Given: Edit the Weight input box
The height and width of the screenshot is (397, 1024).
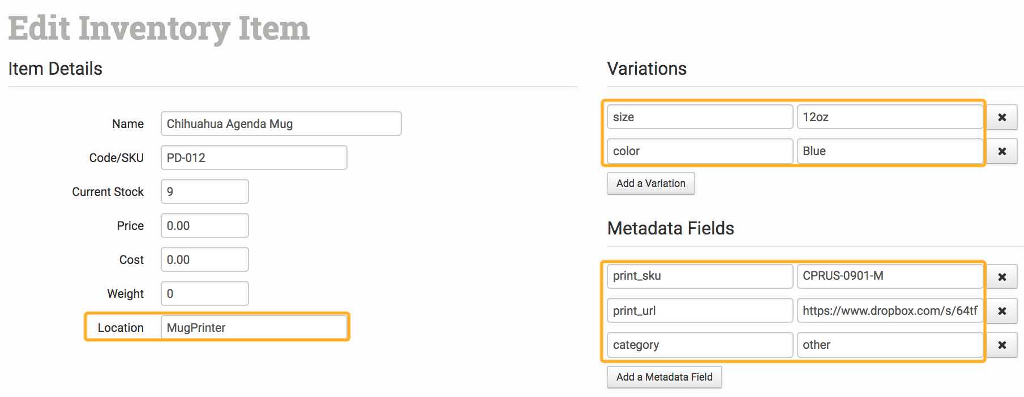Looking at the screenshot, I should click(x=204, y=293).
